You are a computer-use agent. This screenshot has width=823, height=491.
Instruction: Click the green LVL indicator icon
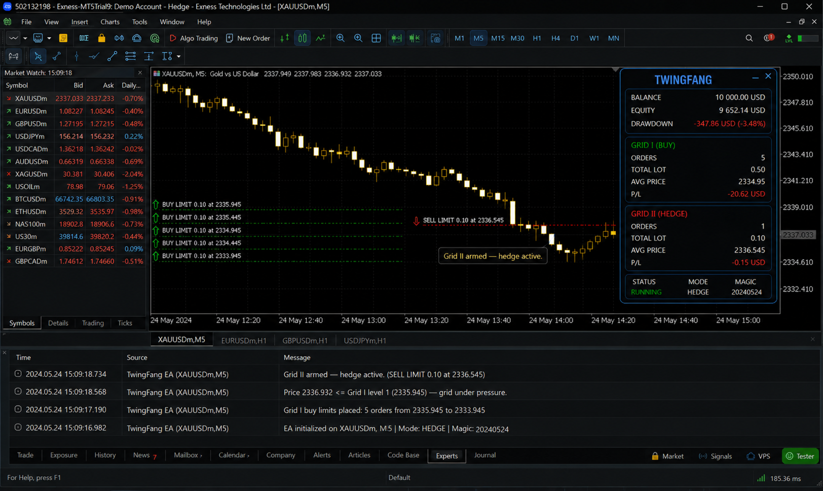click(x=789, y=39)
